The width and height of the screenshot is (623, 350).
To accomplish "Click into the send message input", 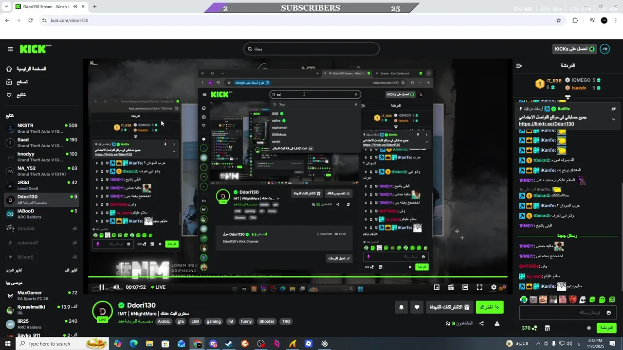I will click(568, 313).
